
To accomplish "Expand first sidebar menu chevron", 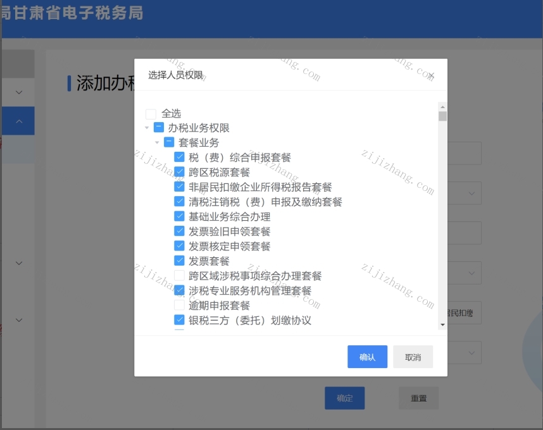I will pyautogui.click(x=20, y=92).
